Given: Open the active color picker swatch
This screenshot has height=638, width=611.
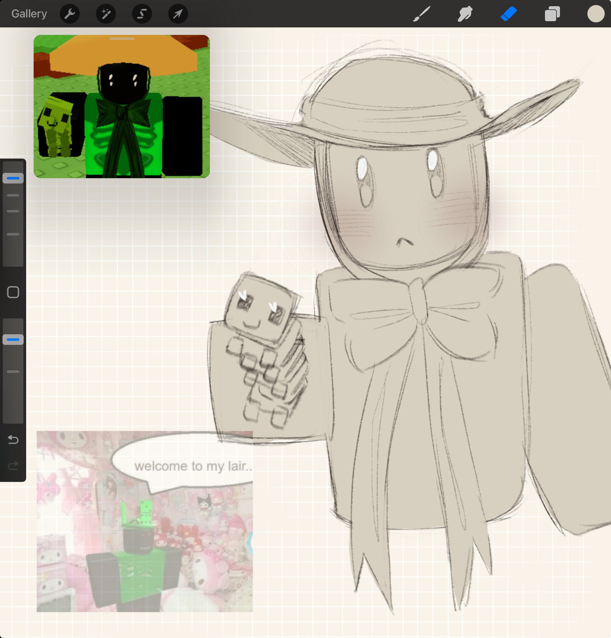Looking at the screenshot, I should pyautogui.click(x=596, y=14).
